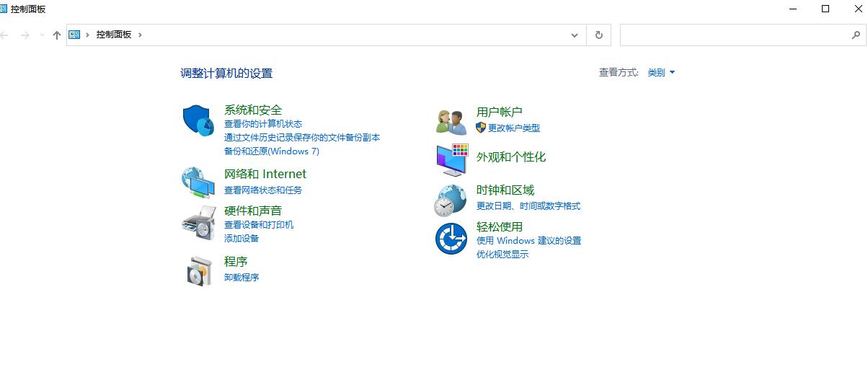Click 查看方式: label text
868x388 pixels.
[x=619, y=73]
